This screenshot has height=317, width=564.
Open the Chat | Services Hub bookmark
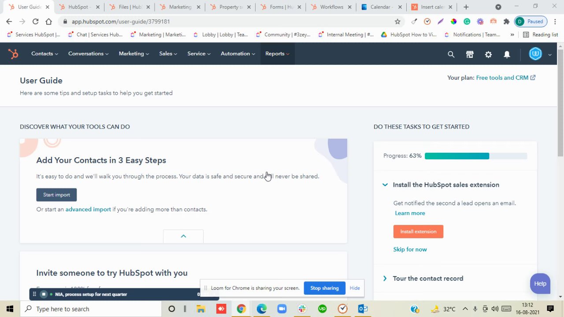click(x=95, y=34)
